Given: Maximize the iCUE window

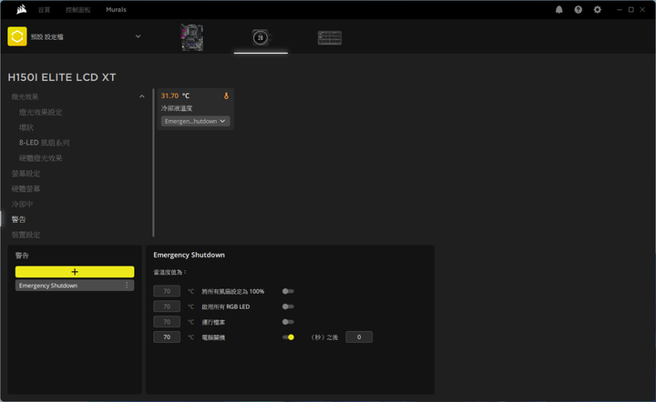Looking at the screenshot, I should [630, 10].
